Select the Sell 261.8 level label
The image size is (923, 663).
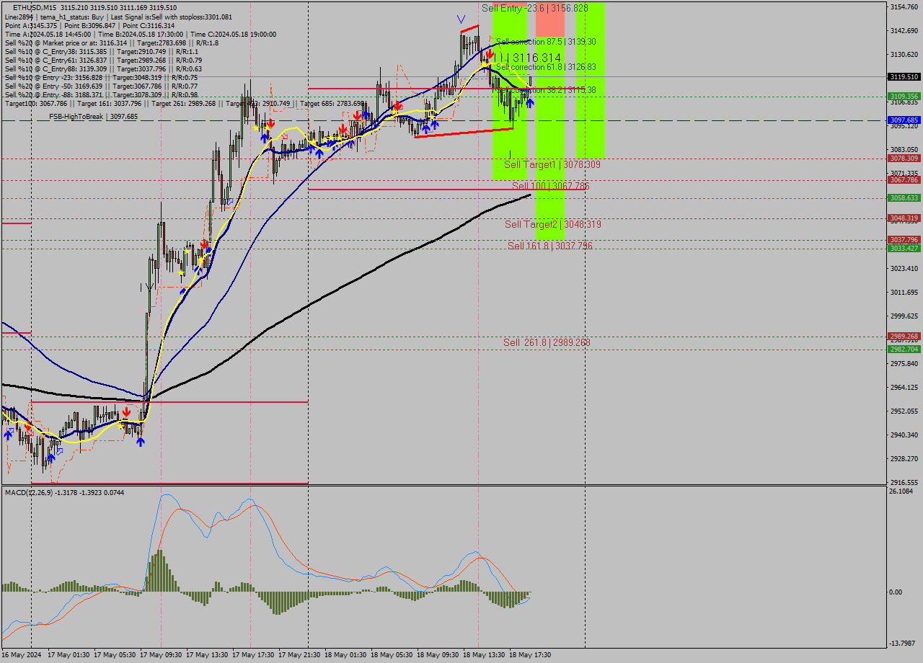pos(547,342)
